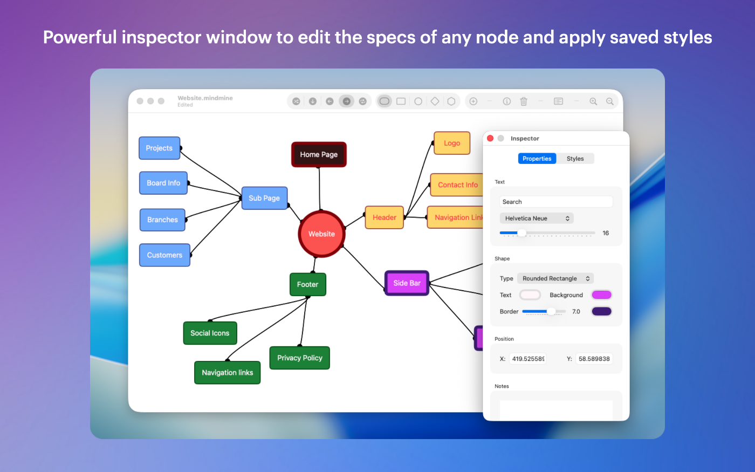755x472 pixels.
Task: Select the diamond shape tool
Action: pyautogui.click(x=435, y=101)
